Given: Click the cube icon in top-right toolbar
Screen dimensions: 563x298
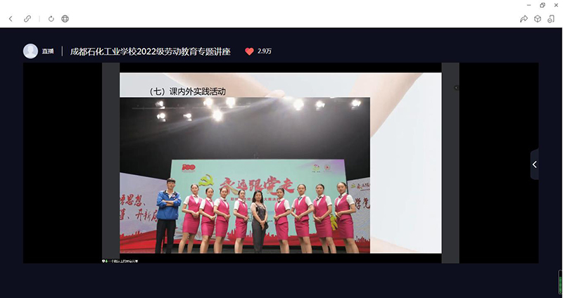Looking at the screenshot, I should coord(538,19).
